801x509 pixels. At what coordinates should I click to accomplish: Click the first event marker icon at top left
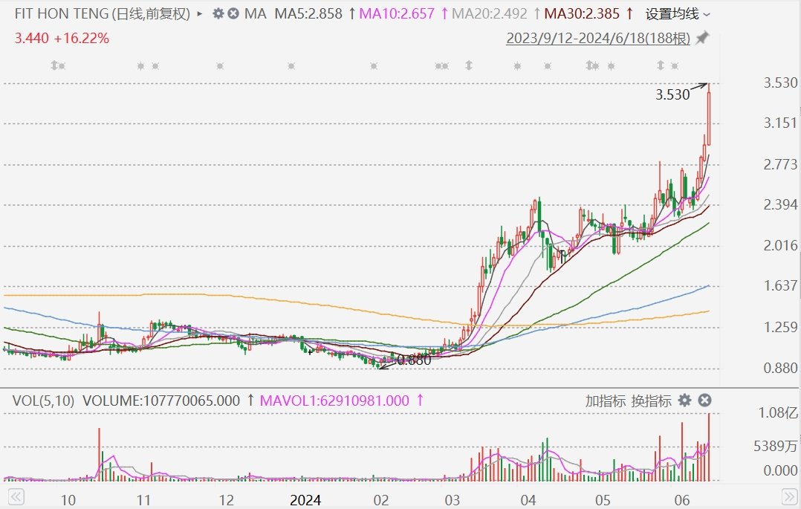(x=57, y=66)
